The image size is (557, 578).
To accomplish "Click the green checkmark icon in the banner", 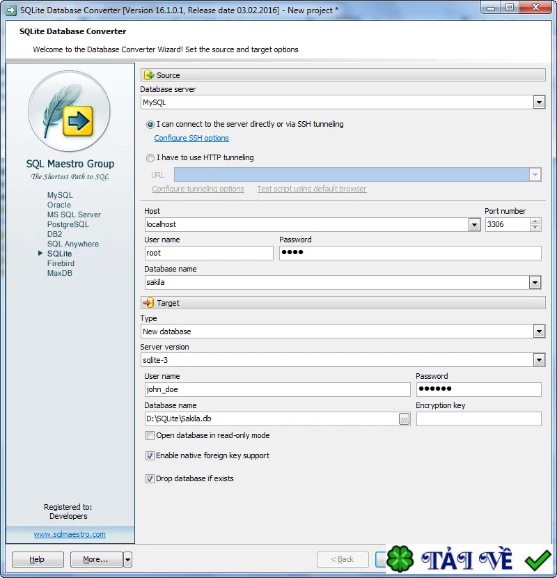I will [538, 560].
